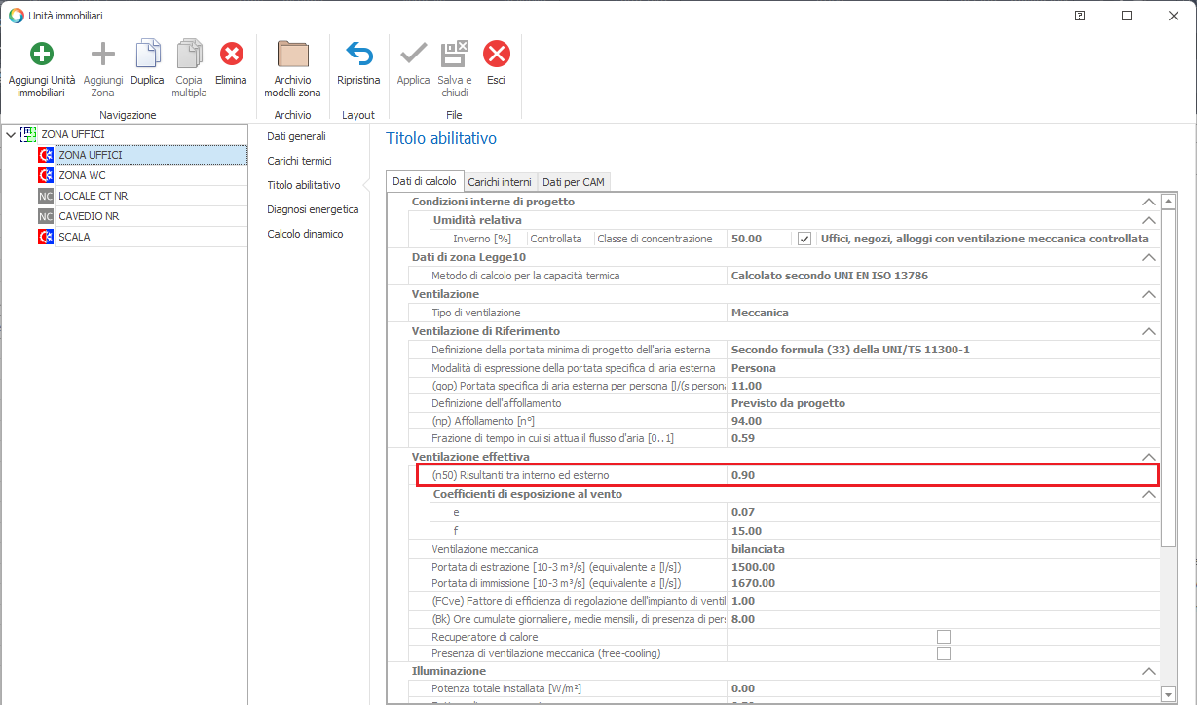Click the Salva e chiudi icon
The height and width of the screenshot is (705, 1197).
pyautogui.click(x=454, y=54)
